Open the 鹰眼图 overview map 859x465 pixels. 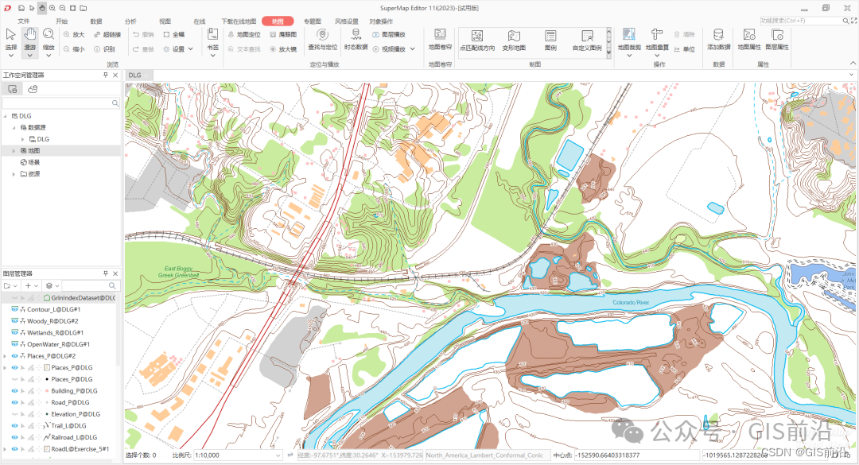pos(283,34)
